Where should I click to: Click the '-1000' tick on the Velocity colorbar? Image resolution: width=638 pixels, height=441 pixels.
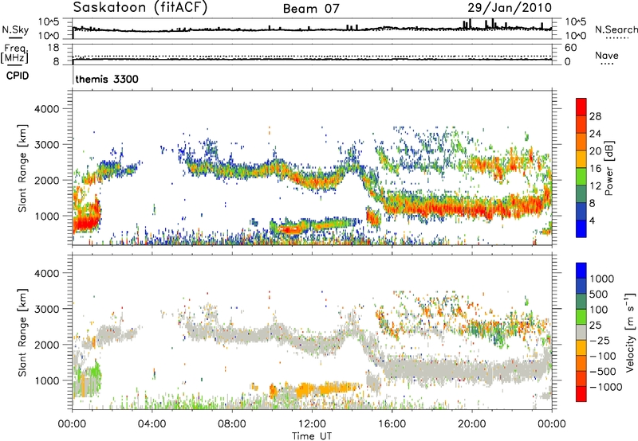click(606, 387)
